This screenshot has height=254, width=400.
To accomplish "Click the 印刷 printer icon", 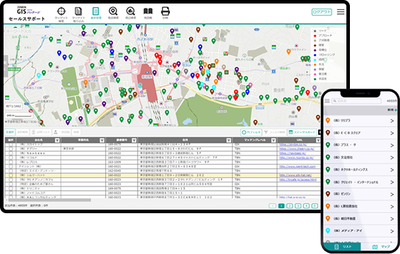I will 165,11.
